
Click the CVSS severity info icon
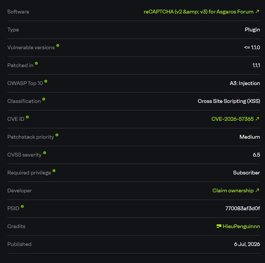(45, 153)
